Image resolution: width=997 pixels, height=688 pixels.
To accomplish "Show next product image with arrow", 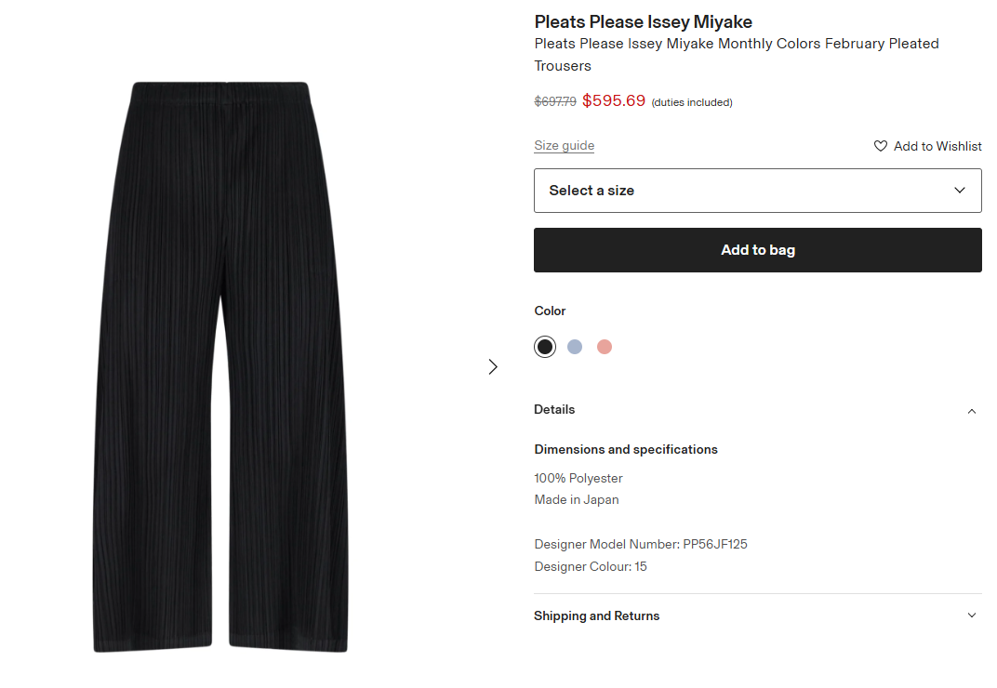I will point(493,366).
